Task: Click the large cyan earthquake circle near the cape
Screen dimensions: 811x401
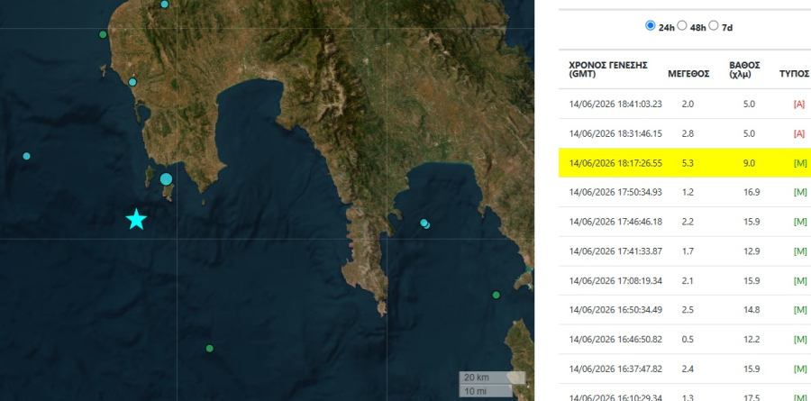Action: tap(166, 179)
